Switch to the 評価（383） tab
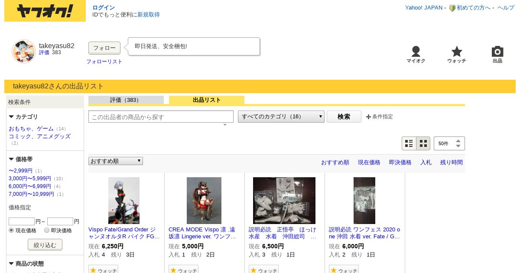520x273 pixels. click(x=126, y=100)
